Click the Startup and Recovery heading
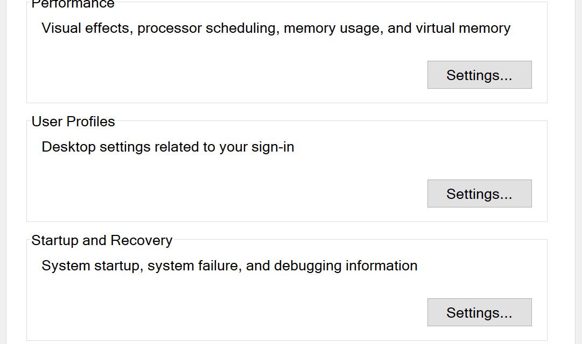This screenshot has height=344, width=582. (102, 240)
